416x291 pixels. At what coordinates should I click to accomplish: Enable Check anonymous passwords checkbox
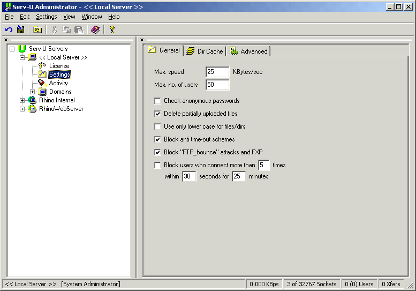coord(157,101)
